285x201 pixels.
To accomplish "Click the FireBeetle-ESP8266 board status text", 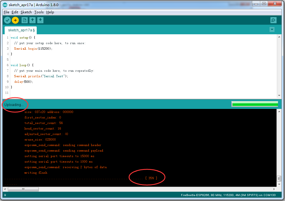I will [x=228, y=195].
